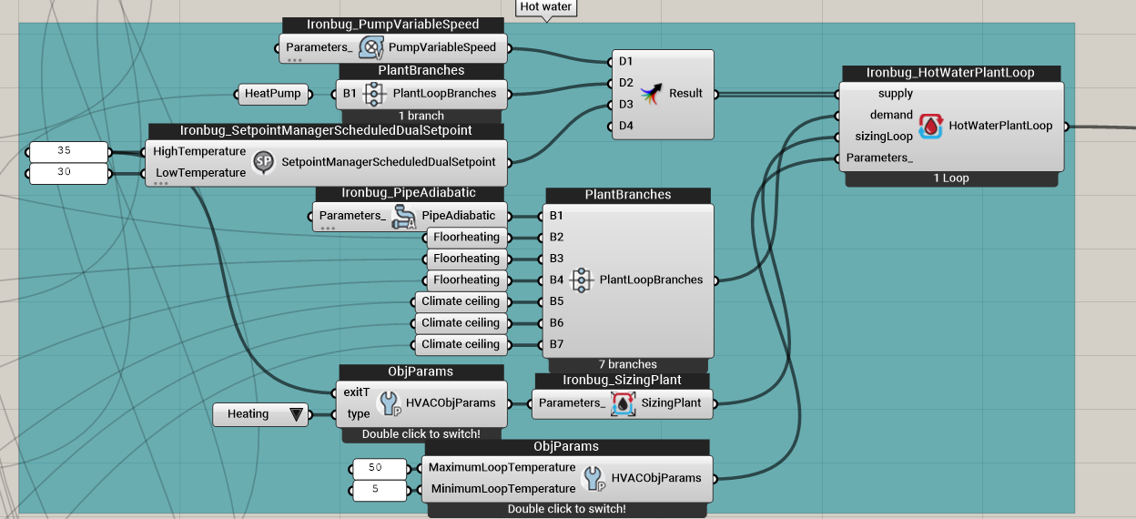1136x519 pixels.
Task: Click the LowTemperature input label
Action: pyautogui.click(x=199, y=173)
